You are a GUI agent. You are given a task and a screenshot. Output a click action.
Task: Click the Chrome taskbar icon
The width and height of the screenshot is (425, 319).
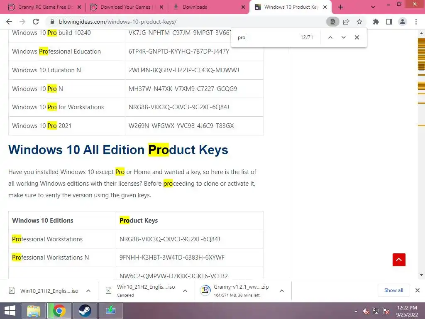(x=59, y=311)
